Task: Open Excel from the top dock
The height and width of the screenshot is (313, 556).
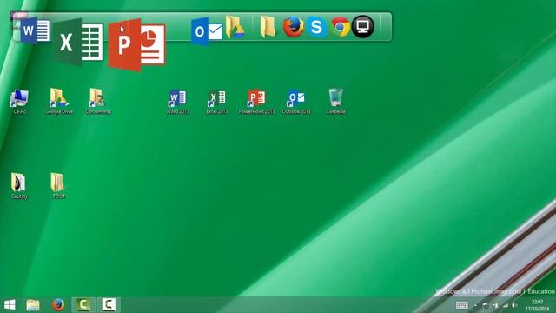Action: click(x=79, y=43)
